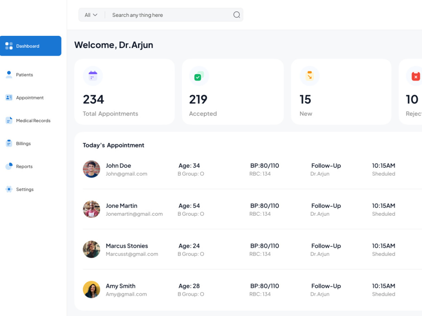The height and width of the screenshot is (316, 422).
Task: Click the name Jone Martin
Action: pos(122,206)
